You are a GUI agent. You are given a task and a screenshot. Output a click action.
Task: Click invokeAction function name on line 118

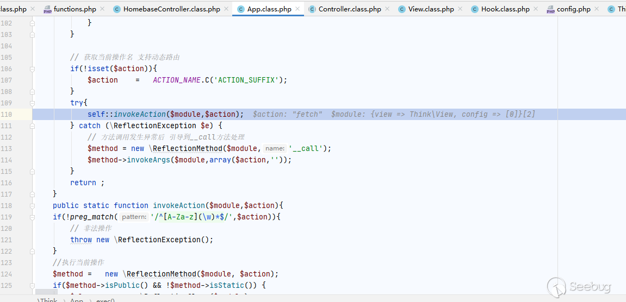pos(179,205)
